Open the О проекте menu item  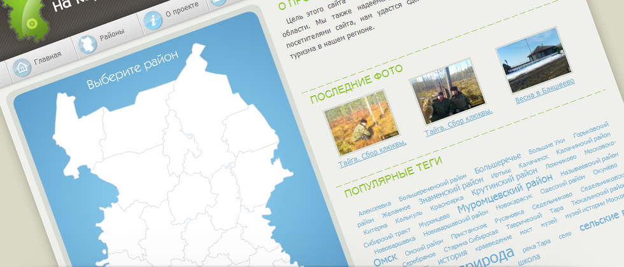coord(182,10)
